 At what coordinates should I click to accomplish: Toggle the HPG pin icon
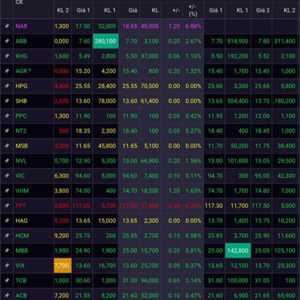point(7,85)
